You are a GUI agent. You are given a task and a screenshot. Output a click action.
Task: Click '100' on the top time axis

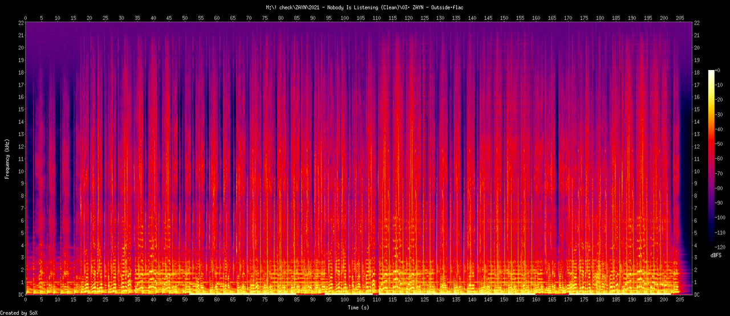(x=344, y=18)
